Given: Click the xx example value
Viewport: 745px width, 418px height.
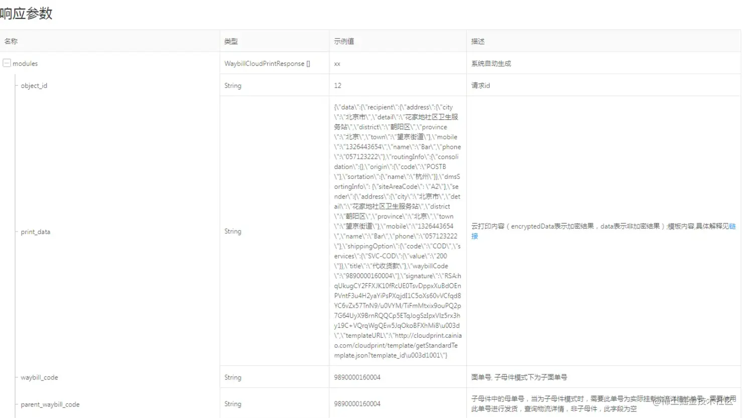Looking at the screenshot, I should click(x=337, y=64).
